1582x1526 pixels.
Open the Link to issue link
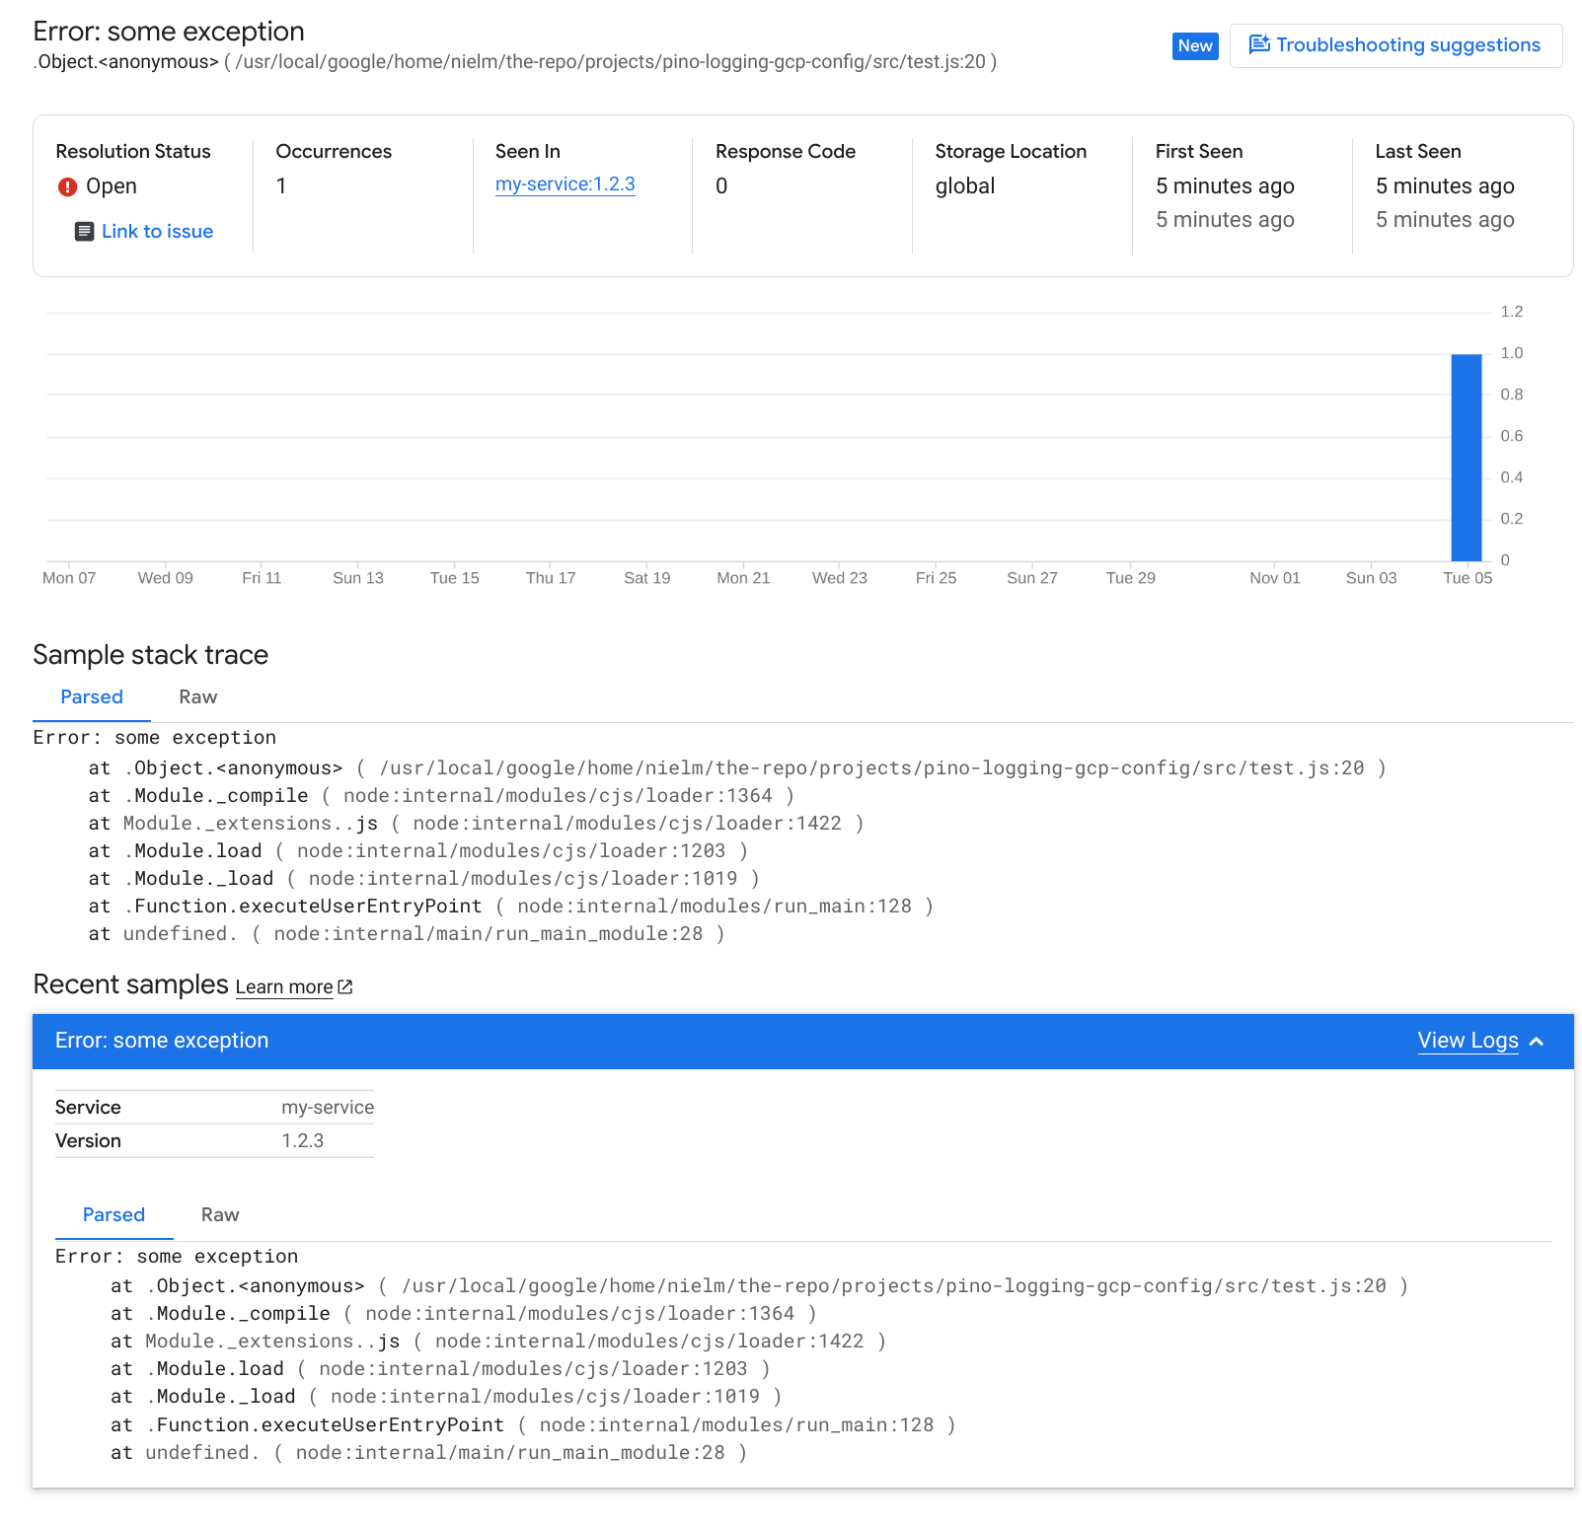pos(157,232)
